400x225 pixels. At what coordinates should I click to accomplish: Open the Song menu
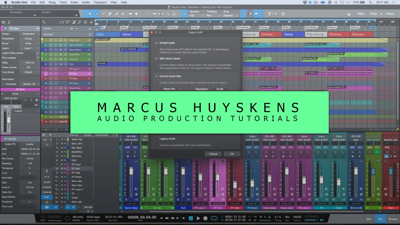point(52,2)
